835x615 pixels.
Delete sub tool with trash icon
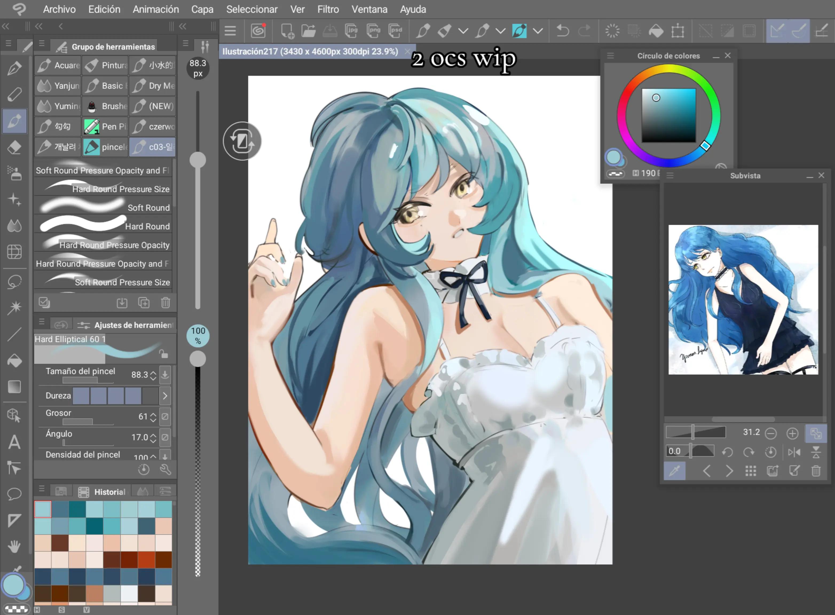pyautogui.click(x=166, y=303)
